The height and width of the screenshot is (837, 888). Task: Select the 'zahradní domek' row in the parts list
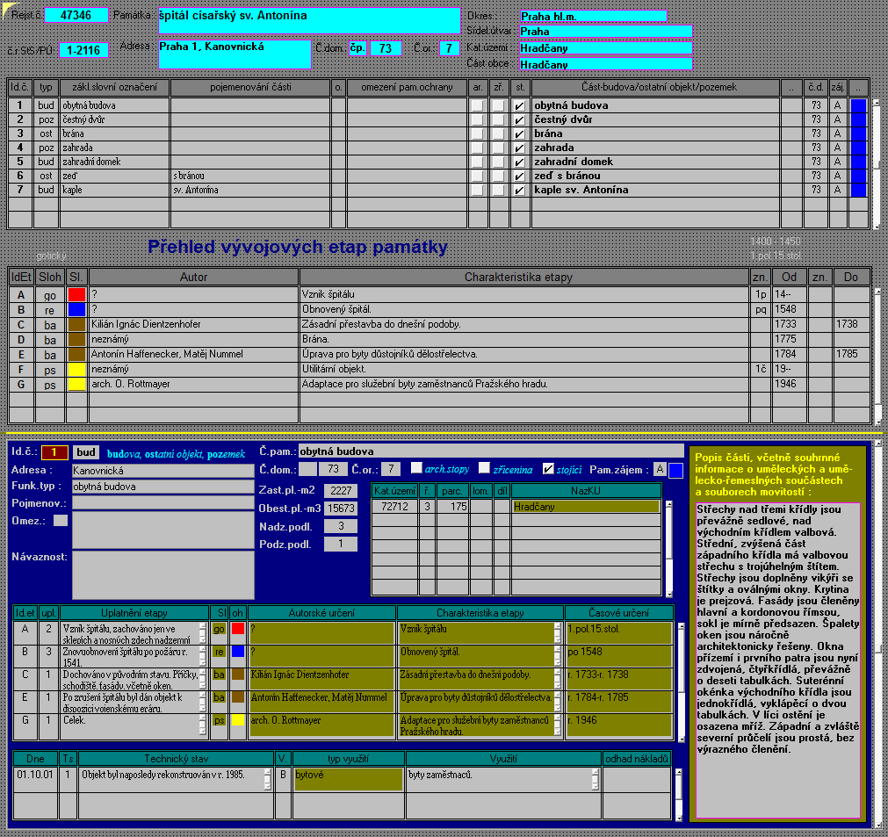click(437, 162)
